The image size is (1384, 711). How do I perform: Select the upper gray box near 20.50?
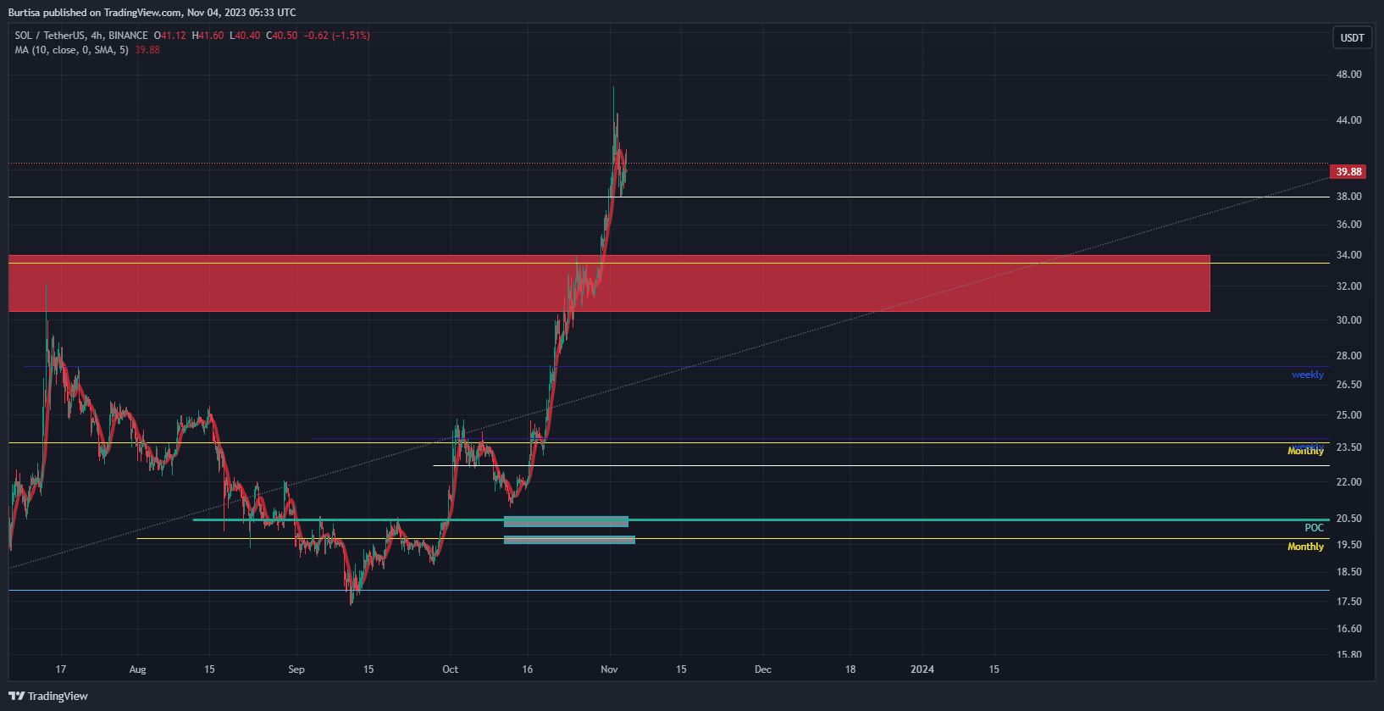click(x=566, y=521)
